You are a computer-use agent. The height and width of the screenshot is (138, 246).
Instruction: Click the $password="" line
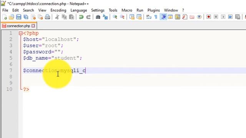43,52
